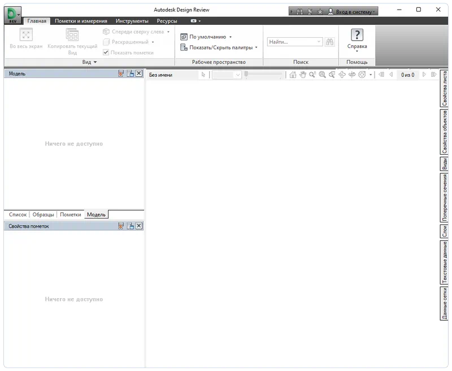Viewport: 452px width, 371px height.
Task: Open the Ресурсы ribbon tab
Action: pyautogui.click(x=167, y=21)
